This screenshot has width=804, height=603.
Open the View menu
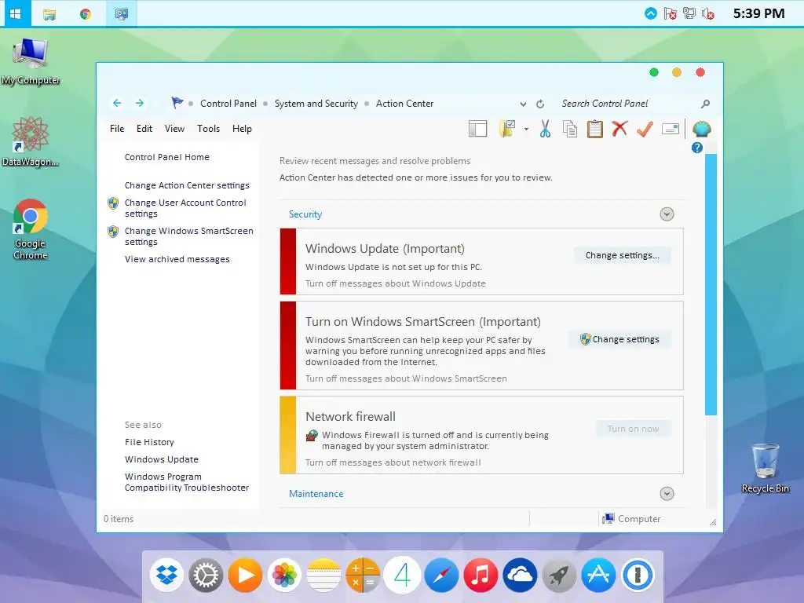coord(174,129)
